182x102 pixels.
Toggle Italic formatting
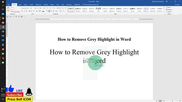[x=24, y=11]
